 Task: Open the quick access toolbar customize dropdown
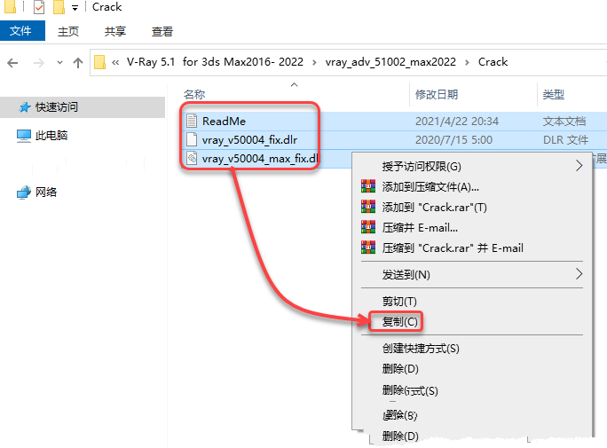pyautogui.click(x=75, y=8)
